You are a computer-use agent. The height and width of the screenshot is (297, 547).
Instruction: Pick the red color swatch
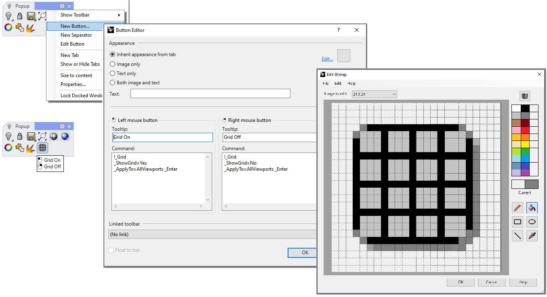click(525, 130)
